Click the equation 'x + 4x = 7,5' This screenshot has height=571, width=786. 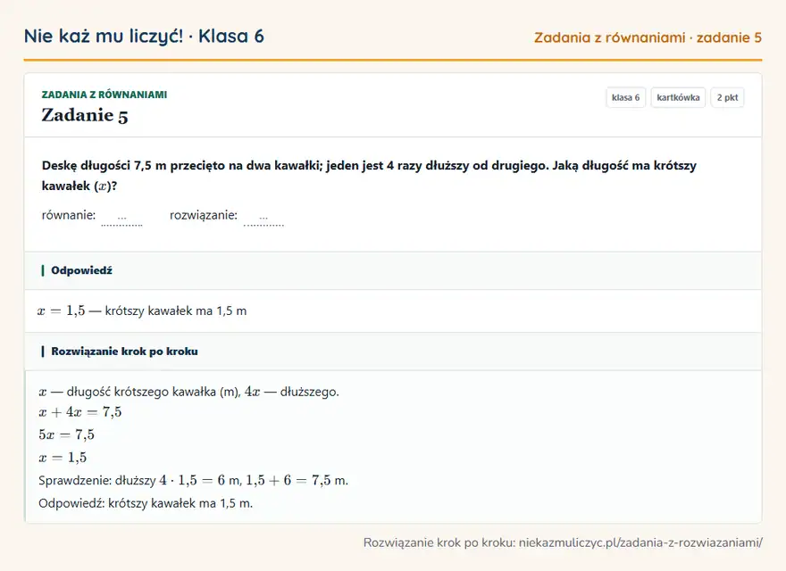pyautogui.click(x=80, y=412)
